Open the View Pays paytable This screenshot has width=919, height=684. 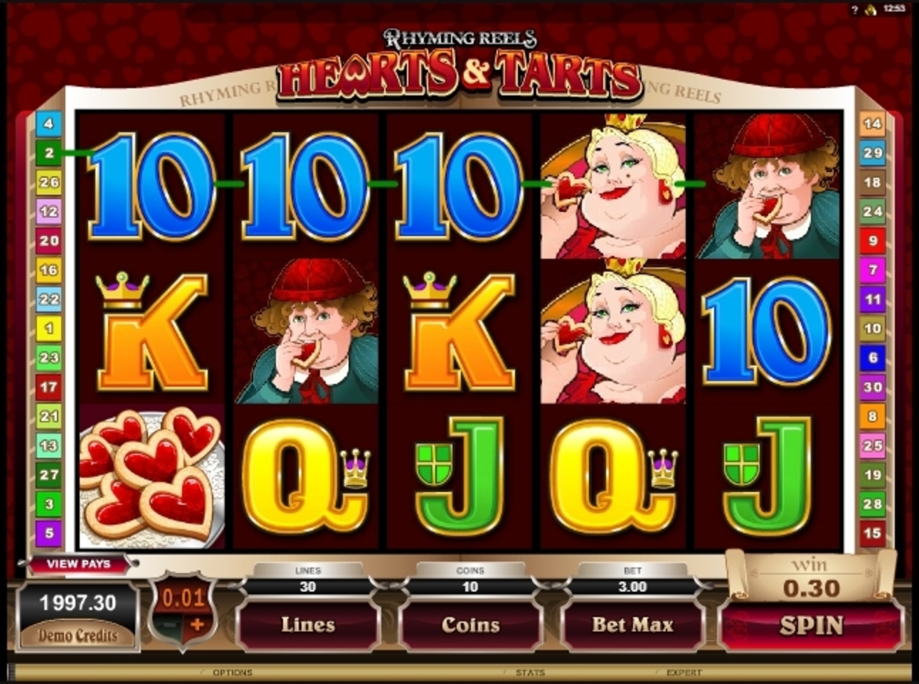(79, 564)
